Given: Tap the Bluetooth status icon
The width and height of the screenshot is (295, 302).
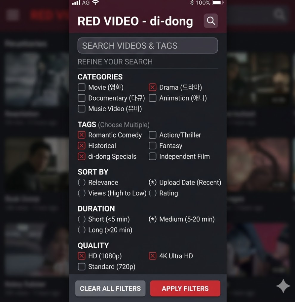Looking at the screenshot, I should coord(192,3).
